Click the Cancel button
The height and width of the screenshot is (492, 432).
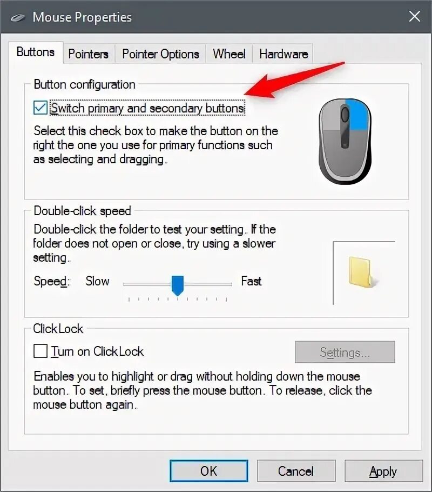(x=296, y=471)
